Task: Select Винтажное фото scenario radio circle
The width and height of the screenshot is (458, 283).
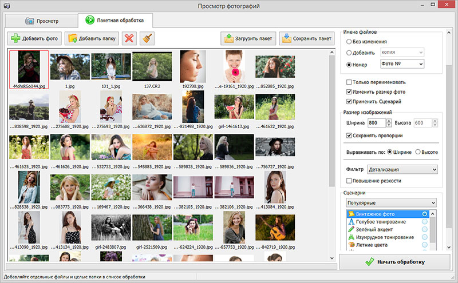Action: 425,214
